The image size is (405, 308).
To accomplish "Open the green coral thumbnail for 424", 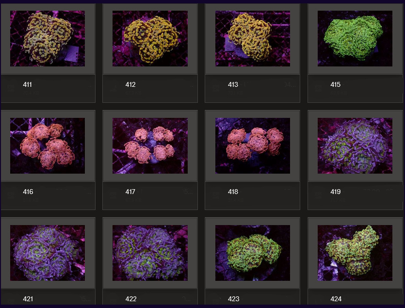I will (355, 253).
